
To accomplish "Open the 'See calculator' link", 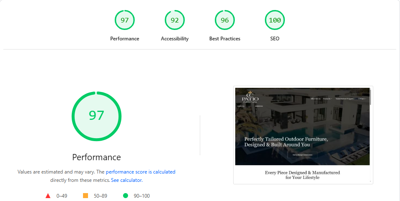I will pyautogui.click(x=126, y=180).
